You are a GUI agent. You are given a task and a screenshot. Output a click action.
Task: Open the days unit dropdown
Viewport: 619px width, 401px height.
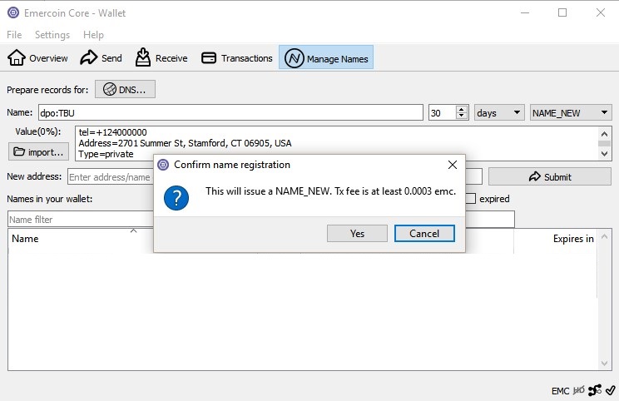pyautogui.click(x=499, y=113)
